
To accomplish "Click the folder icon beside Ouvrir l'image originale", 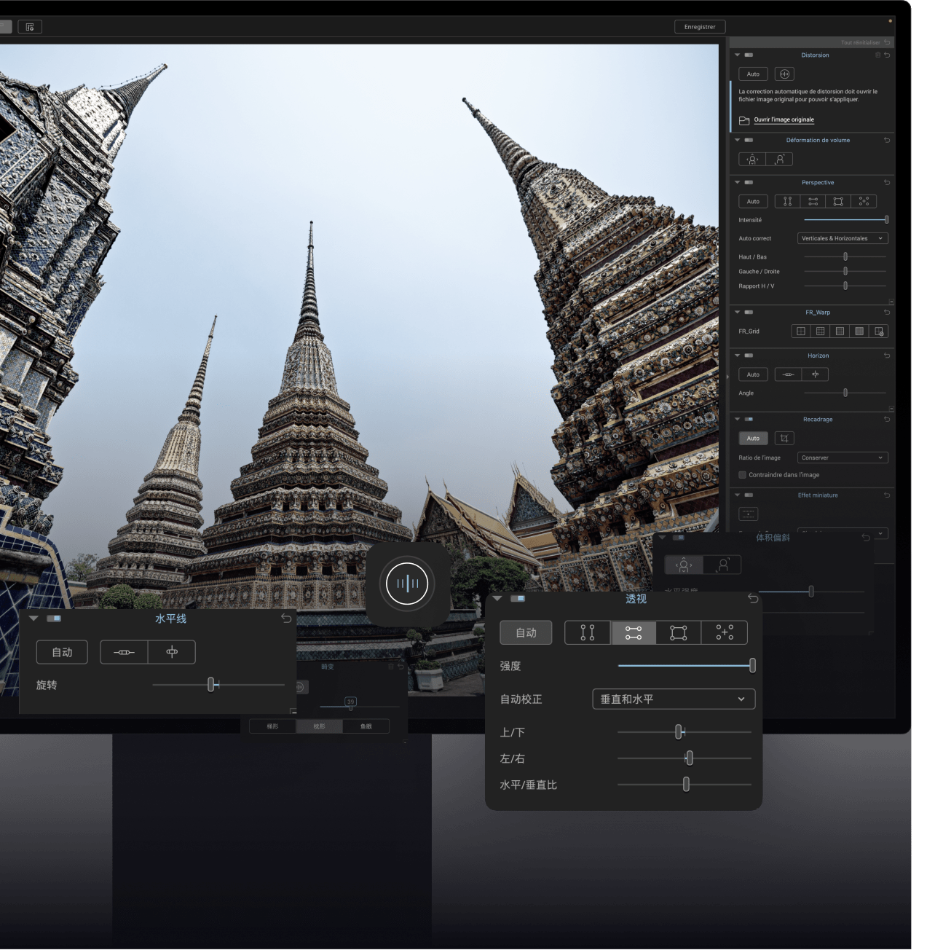I will point(743,120).
